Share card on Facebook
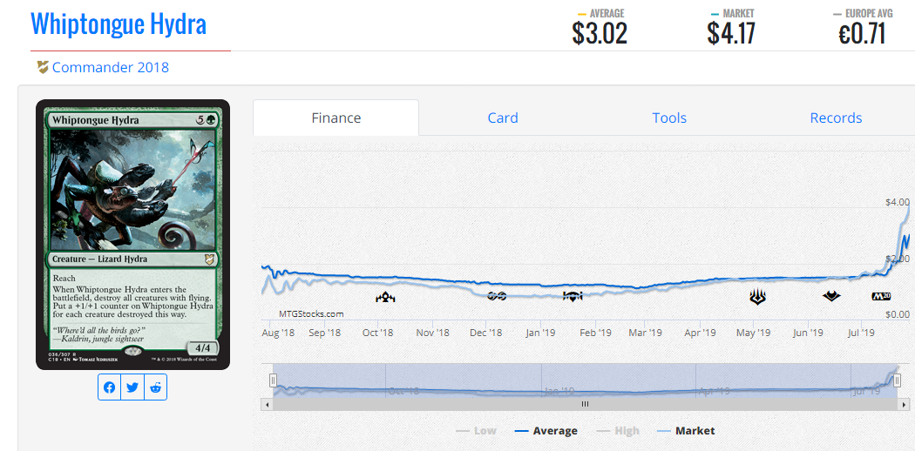The image size is (915, 451). coord(109,387)
